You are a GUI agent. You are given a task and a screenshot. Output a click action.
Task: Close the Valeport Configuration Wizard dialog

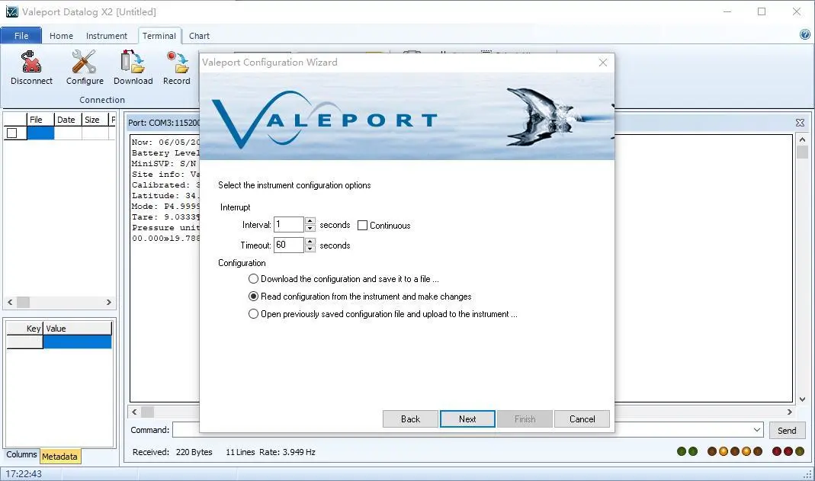603,63
